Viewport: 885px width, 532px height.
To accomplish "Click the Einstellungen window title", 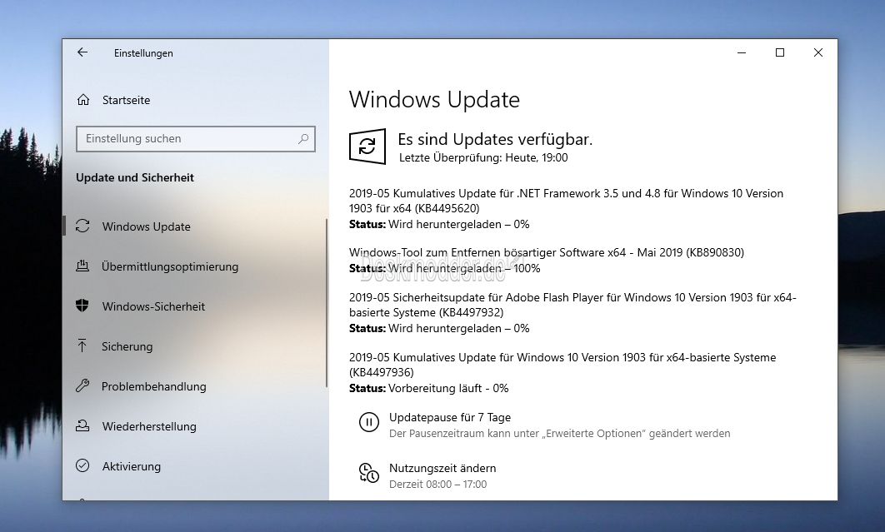I will click(x=143, y=53).
